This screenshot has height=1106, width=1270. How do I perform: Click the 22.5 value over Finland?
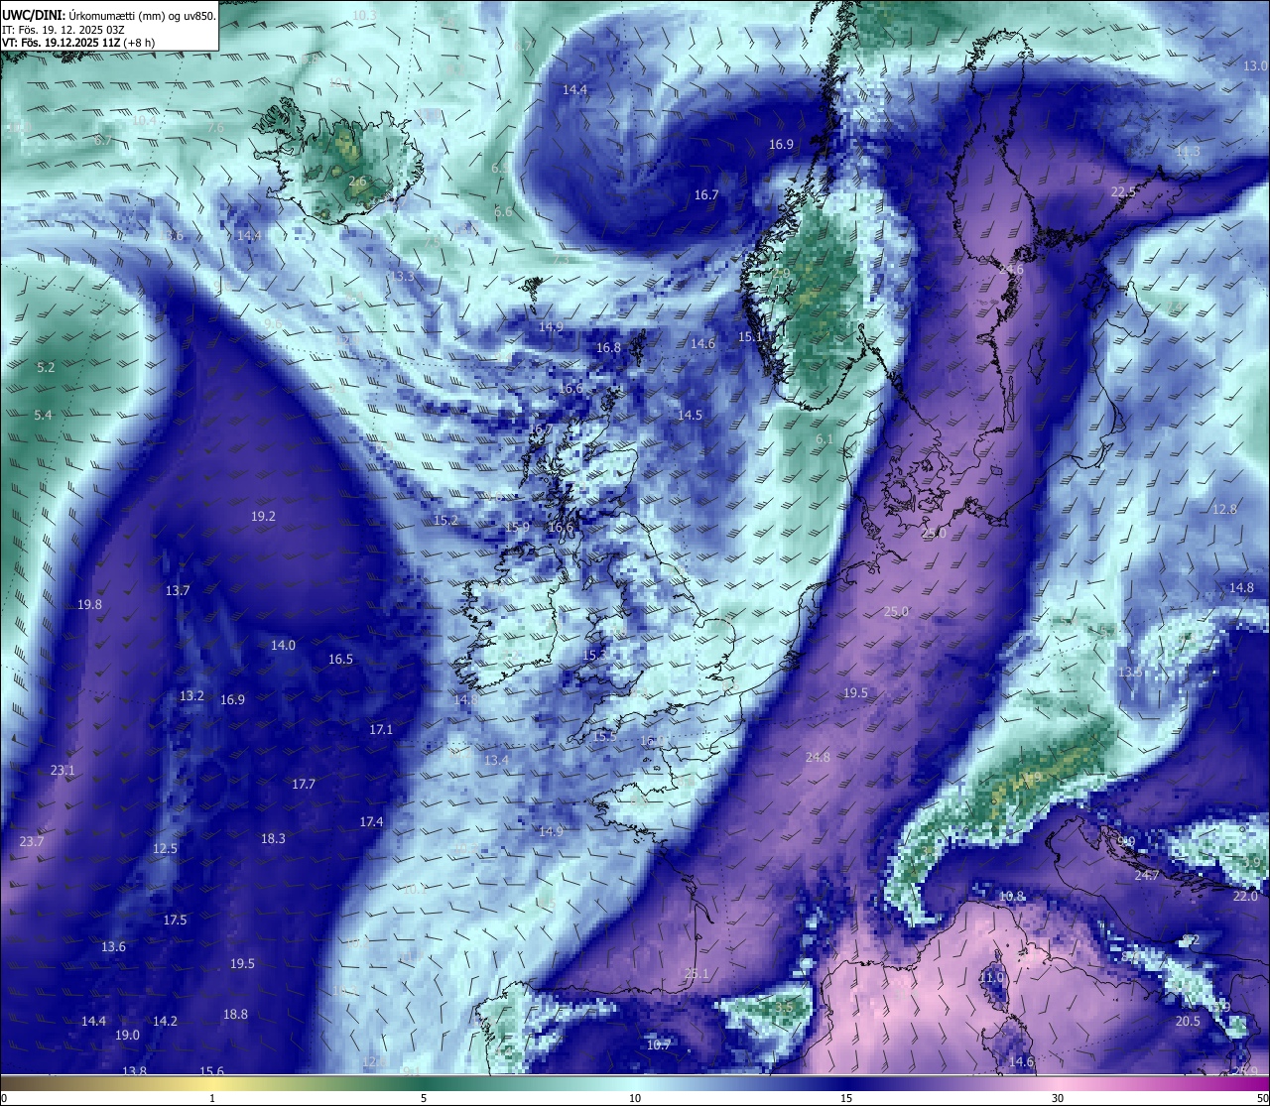click(x=1123, y=191)
